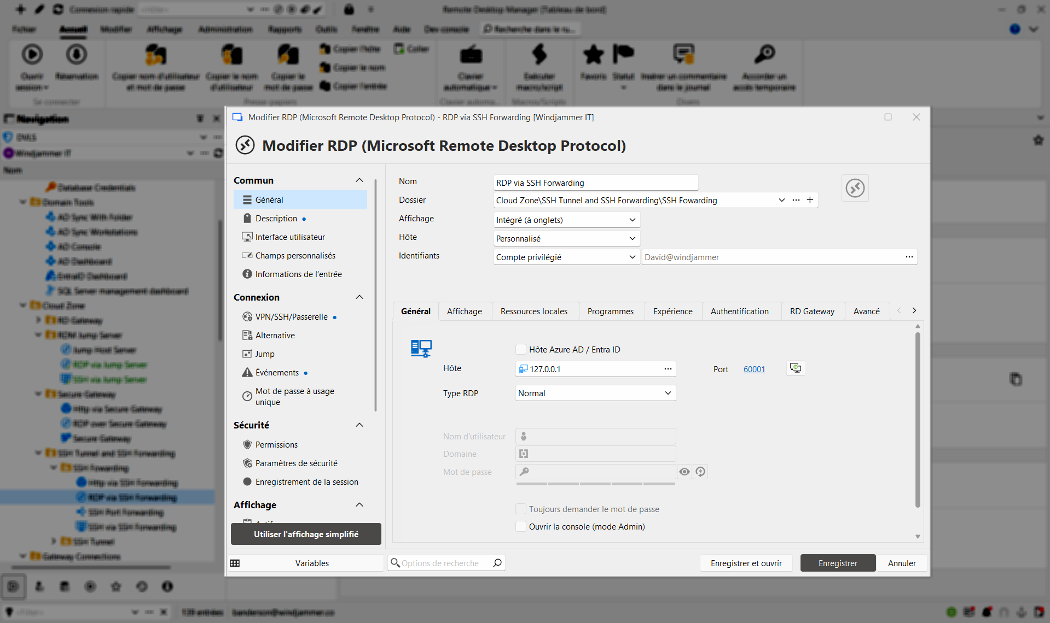The height and width of the screenshot is (623, 1050).
Task: Open the Affichage Intégré dropdown
Action: (x=566, y=220)
